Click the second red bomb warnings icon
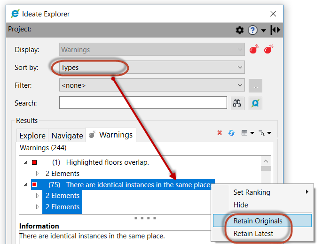330x244 pixels. pyautogui.click(x=268, y=49)
